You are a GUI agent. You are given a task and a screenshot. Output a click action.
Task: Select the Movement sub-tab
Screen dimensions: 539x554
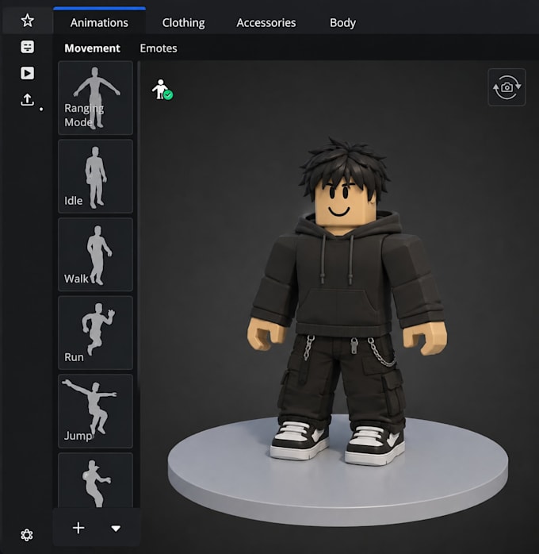92,48
